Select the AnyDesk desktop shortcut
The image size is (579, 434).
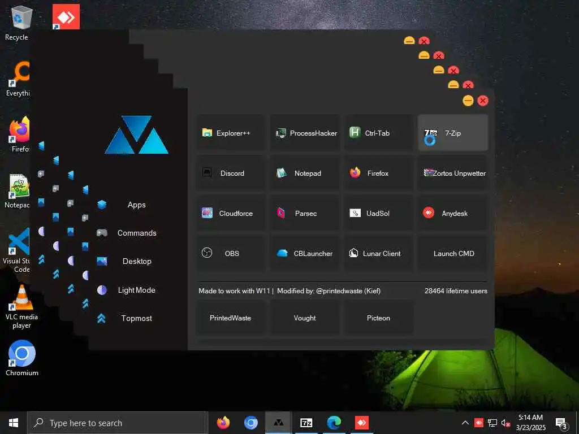click(66, 16)
